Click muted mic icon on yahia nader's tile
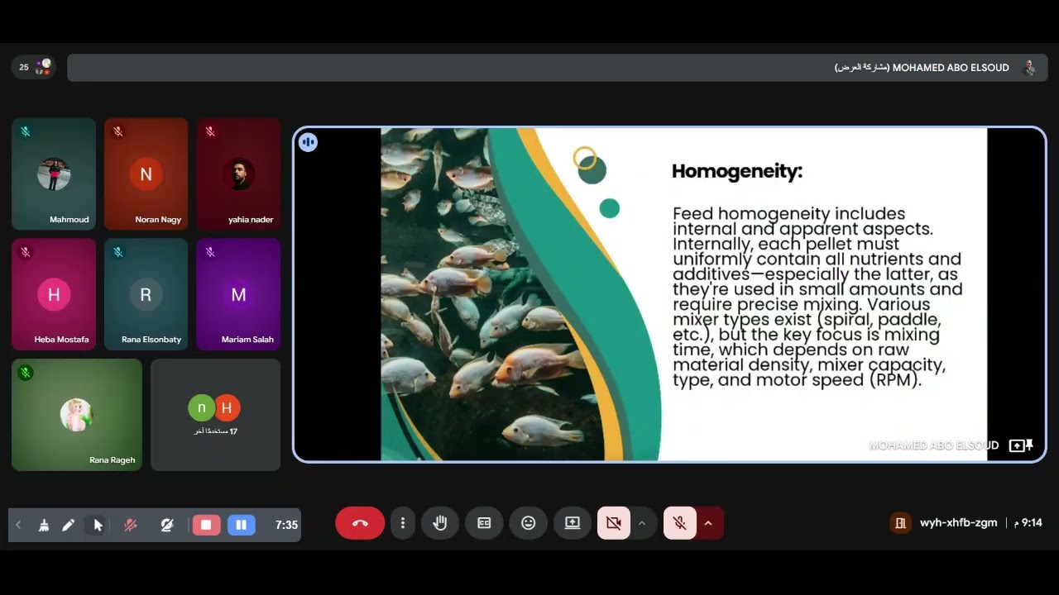This screenshot has width=1059, height=595. [210, 131]
